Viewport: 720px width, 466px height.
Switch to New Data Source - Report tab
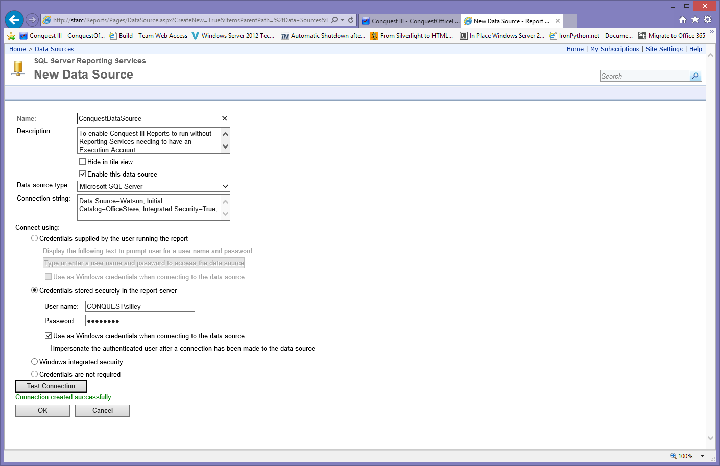(x=512, y=21)
